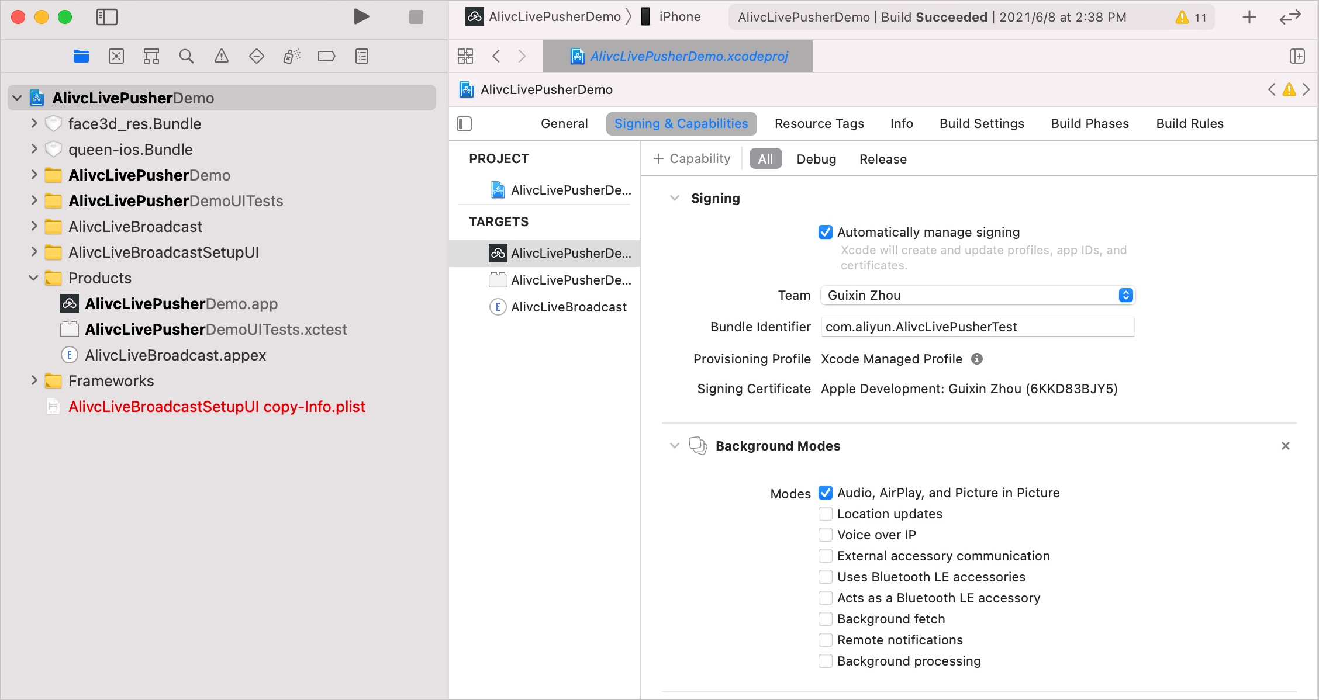1319x700 pixels.
Task: Open Team dropdown for signing
Action: tap(1126, 294)
